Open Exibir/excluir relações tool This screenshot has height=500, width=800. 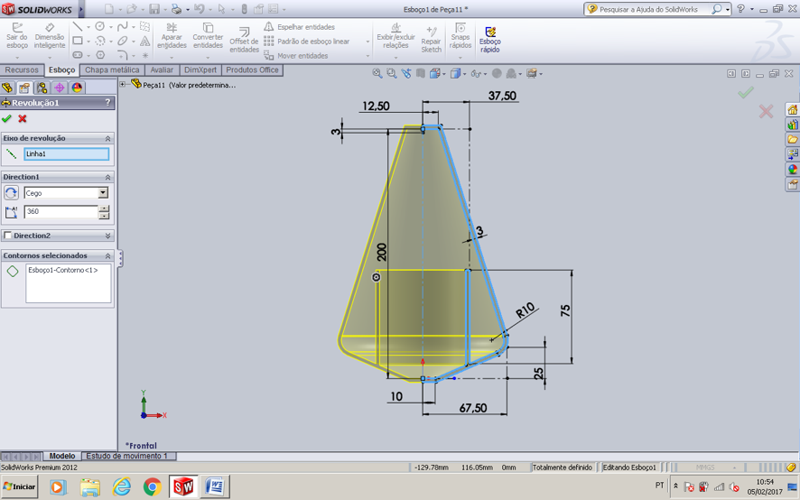pos(395,36)
